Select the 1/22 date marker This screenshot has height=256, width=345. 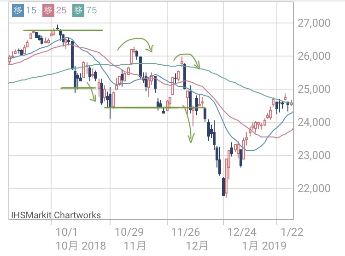[x=292, y=232]
